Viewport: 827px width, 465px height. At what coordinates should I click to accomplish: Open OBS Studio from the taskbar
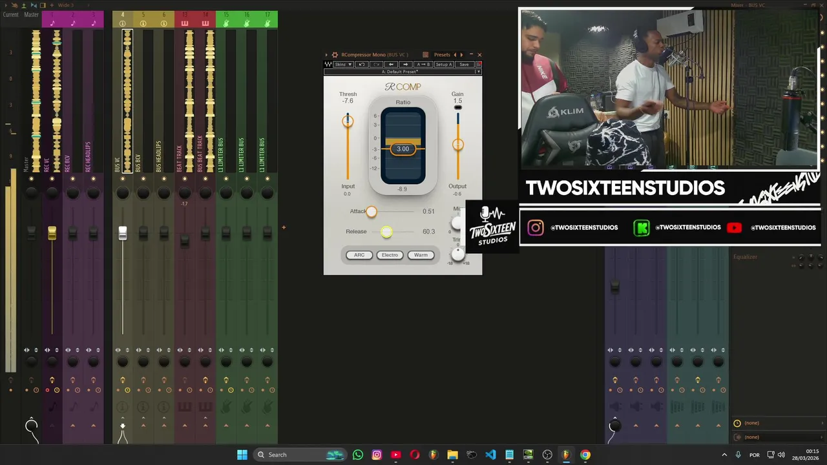[x=547, y=455]
